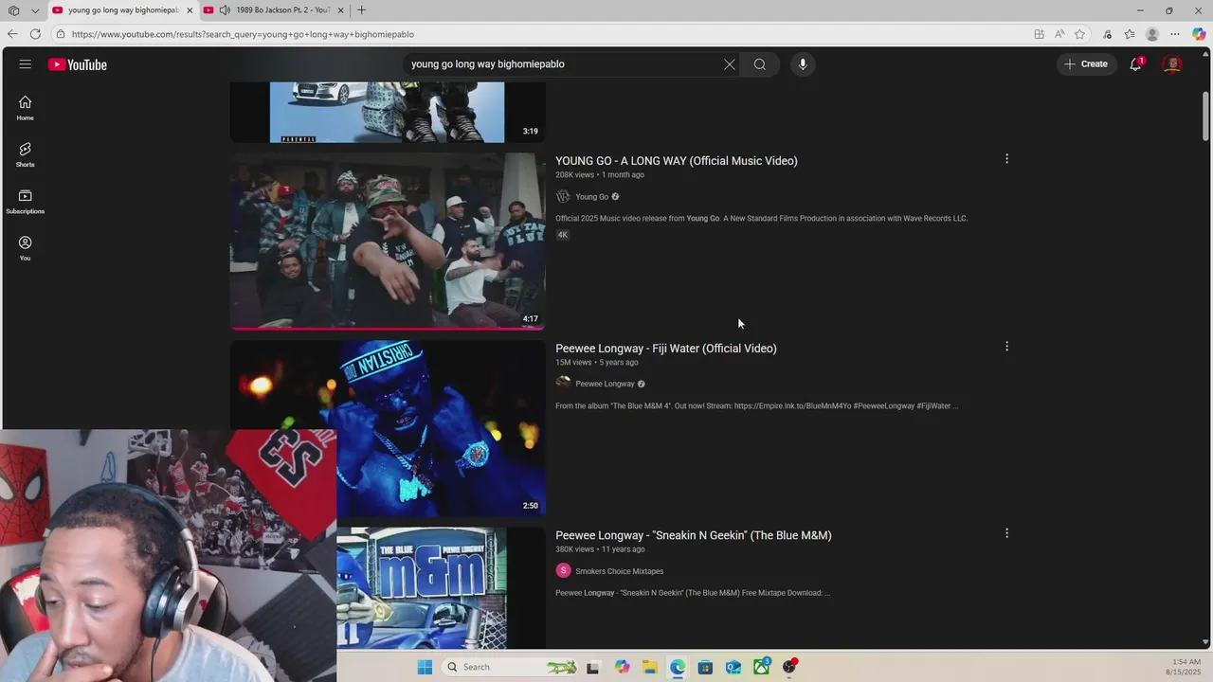
Task: Open the tab search dropdown arrow
Action: [x=35, y=10]
